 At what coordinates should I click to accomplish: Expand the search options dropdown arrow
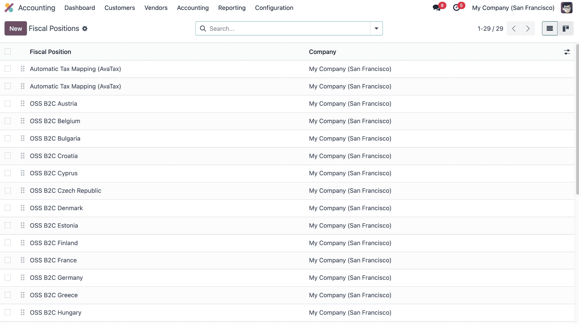[376, 28]
